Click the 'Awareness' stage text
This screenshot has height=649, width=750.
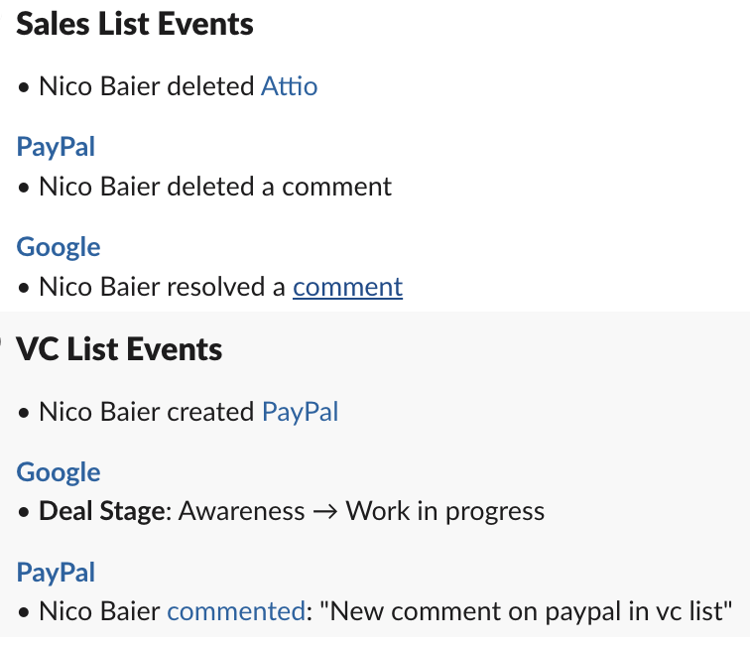tap(241, 511)
